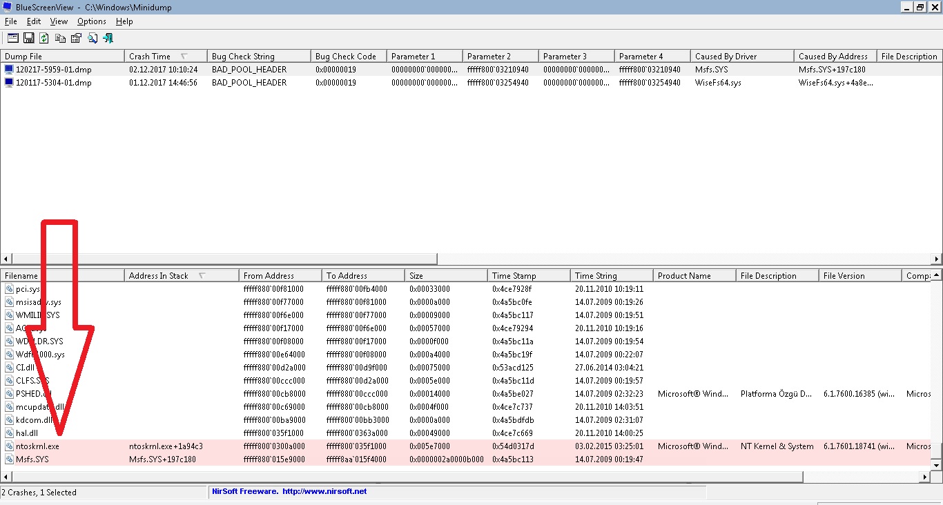Sort by the Address In Stack column header
The width and height of the screenshot is (943, 505).
(182, 276)
